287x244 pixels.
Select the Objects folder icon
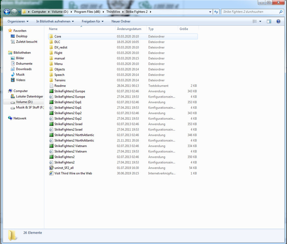(51, 69)
